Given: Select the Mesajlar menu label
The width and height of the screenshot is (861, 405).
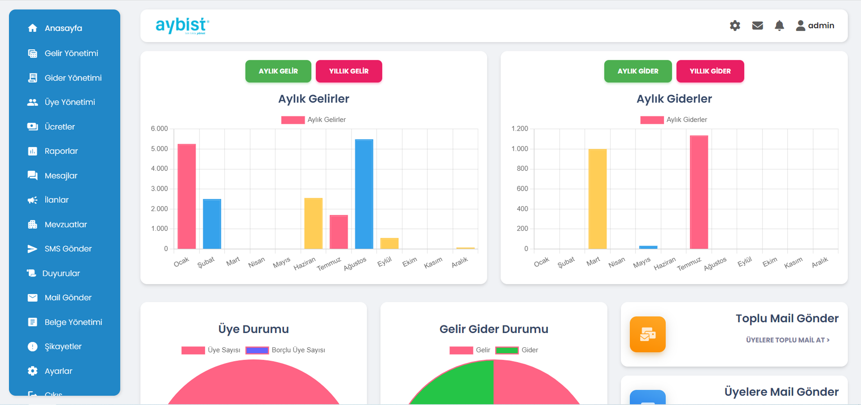Looking at the screenshot, I should (x=61, y=176).
